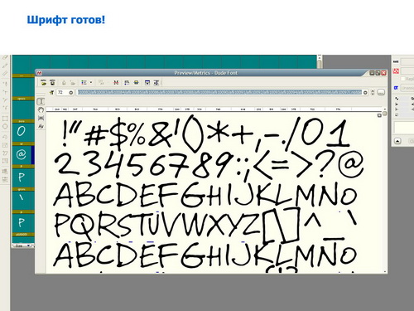Viewport: 414px width, 311px height.
Task: Click the save metrics toolbar icon
Action: [x=52, y=82]
